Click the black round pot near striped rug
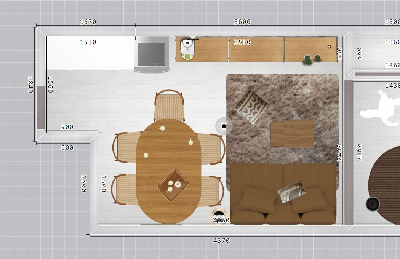The width and height of the screenshot is (400, 259). click(373, 204)
